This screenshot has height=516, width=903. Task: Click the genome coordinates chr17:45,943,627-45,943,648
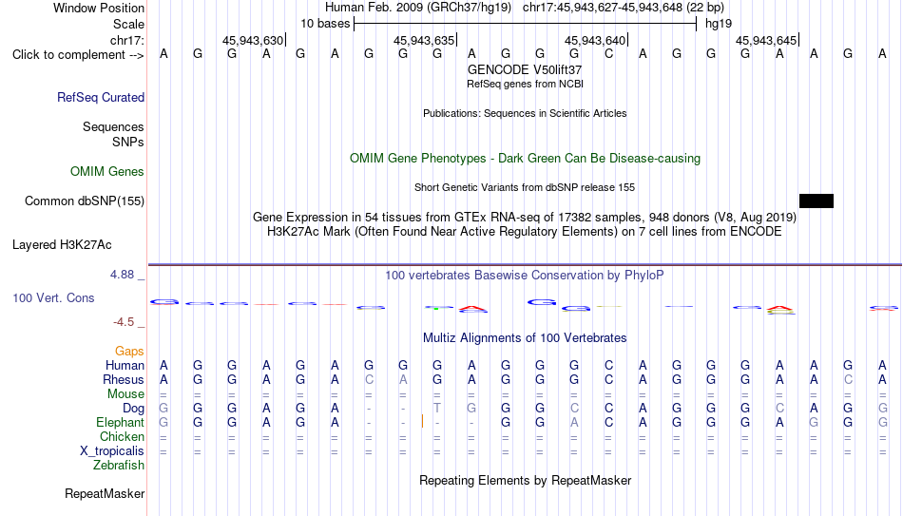(x=624, y=8)
